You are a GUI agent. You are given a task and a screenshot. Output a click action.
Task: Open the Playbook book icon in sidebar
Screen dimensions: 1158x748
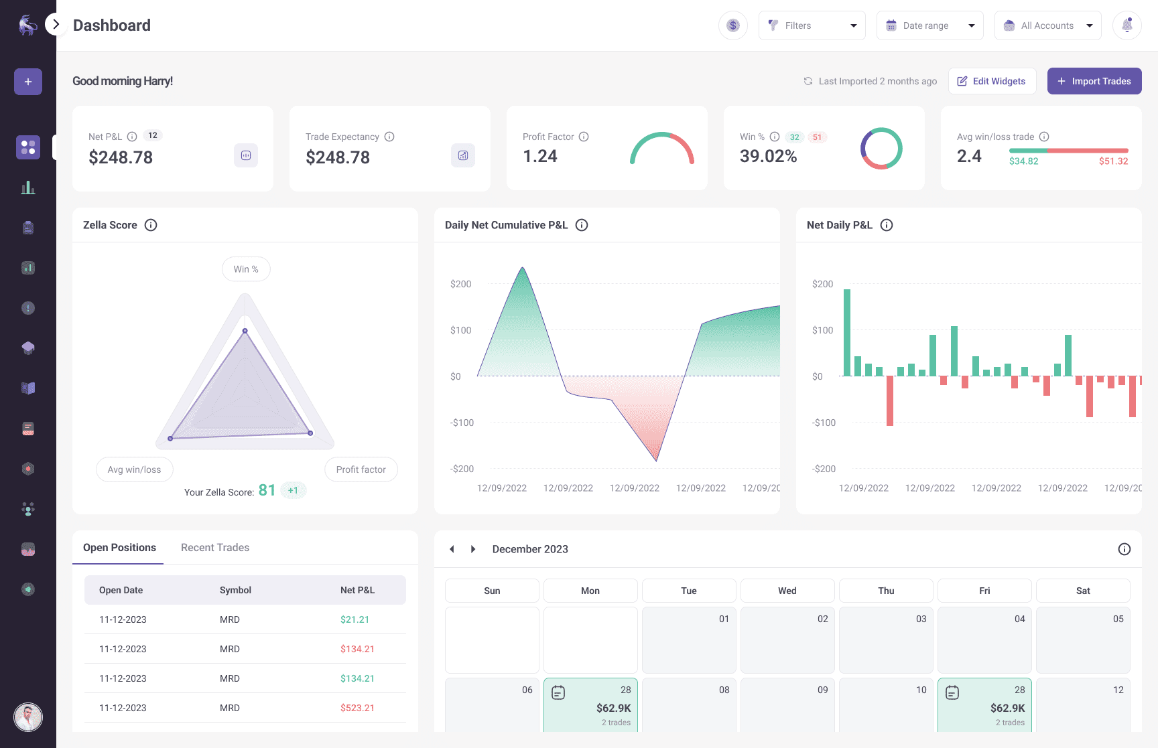pyautogui.click(x=28, y=388)
